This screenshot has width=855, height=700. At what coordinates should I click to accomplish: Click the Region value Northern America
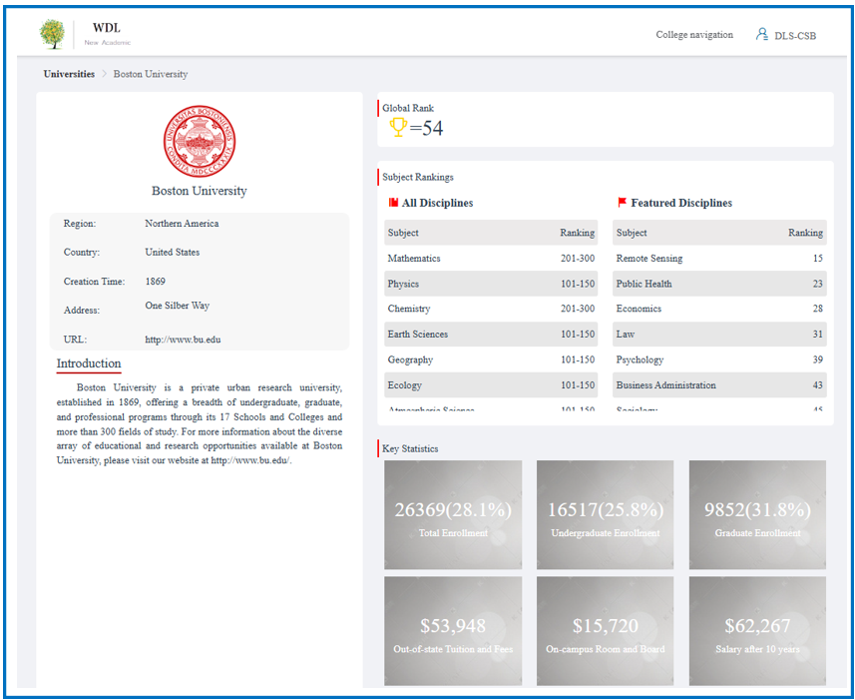pyautogui.click(x=182, y=223)
